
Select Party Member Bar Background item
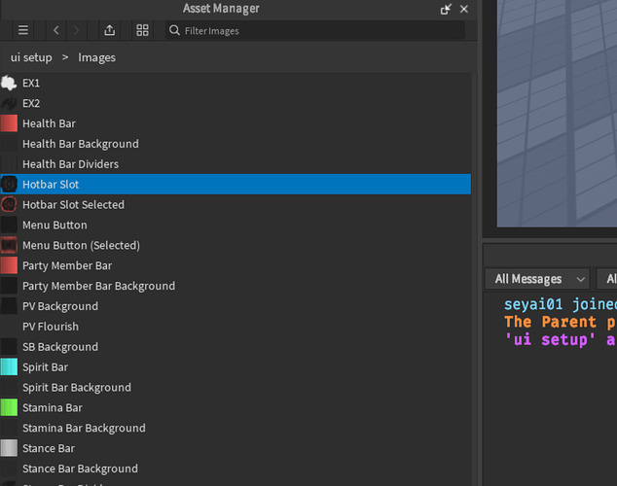[x=98, y=287]
